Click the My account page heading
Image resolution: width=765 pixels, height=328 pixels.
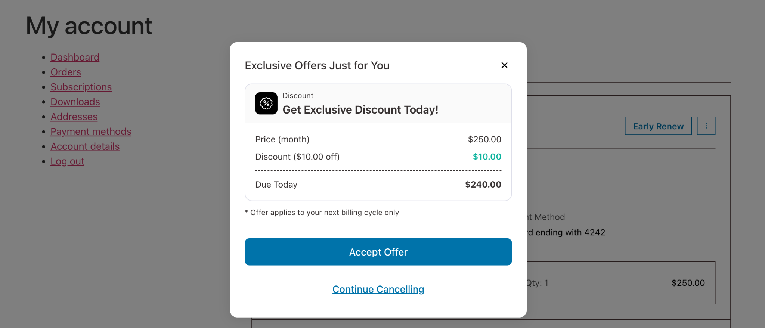[x=89, y=26]
